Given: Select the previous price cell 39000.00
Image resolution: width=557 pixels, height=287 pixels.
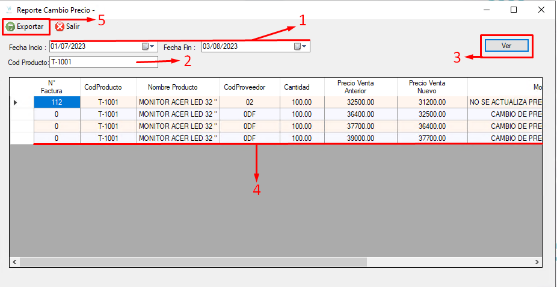Looking at the screenshot, I should coord(360,138).
